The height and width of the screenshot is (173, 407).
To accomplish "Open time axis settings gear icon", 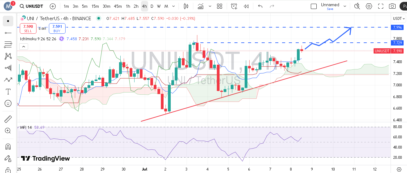I will (399, 170).
